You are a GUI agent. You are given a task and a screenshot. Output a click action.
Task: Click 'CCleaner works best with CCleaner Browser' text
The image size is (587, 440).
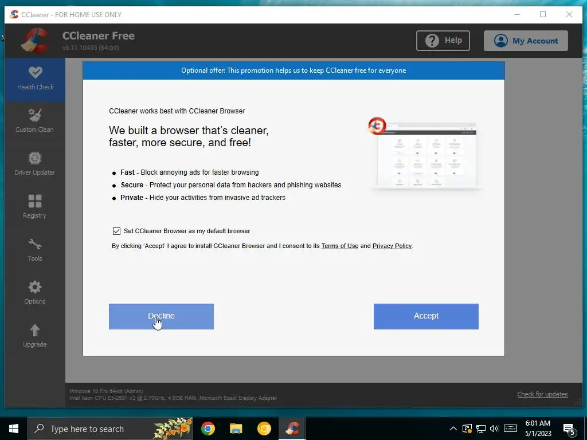point(177,111)
